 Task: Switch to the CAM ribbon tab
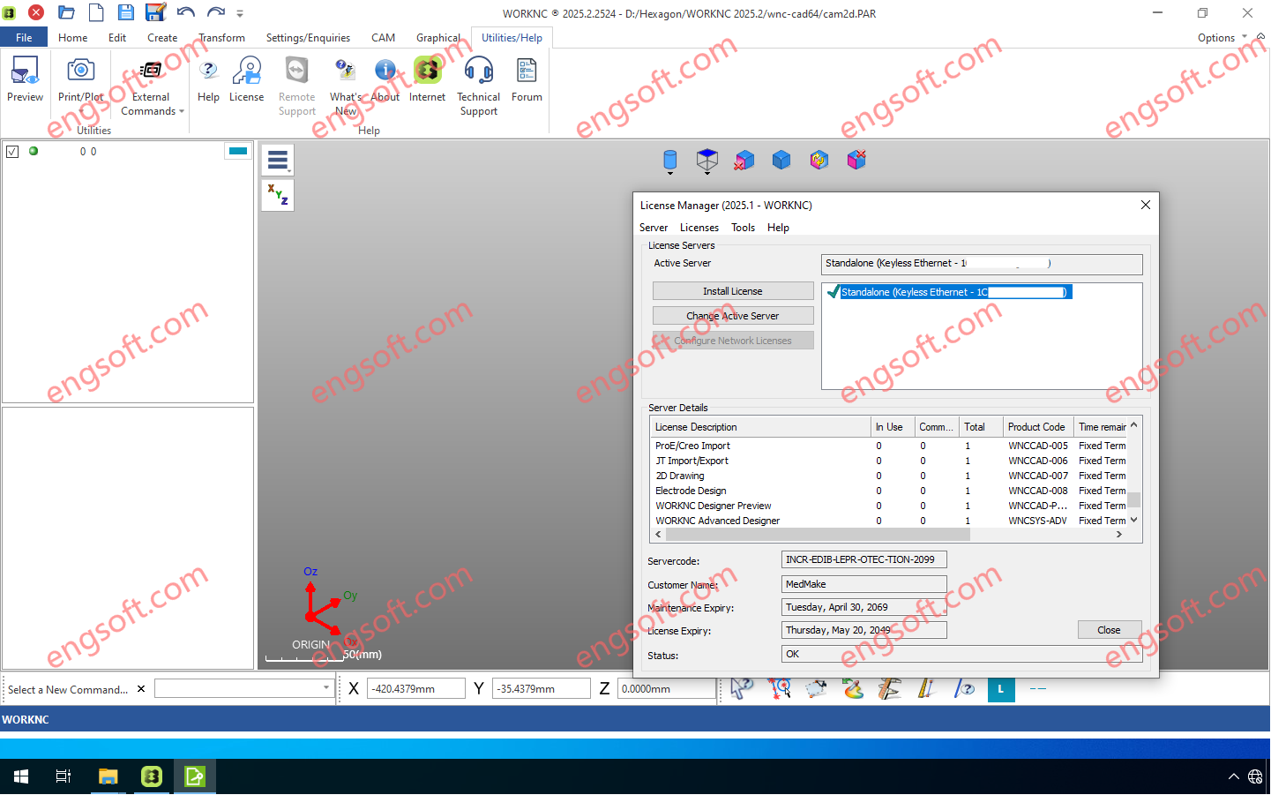pyautogui.click(x=383, y=38)
